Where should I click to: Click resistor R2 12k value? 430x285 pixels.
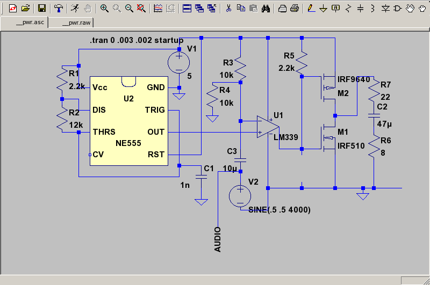pyautogui.click(x=76, y=125)
